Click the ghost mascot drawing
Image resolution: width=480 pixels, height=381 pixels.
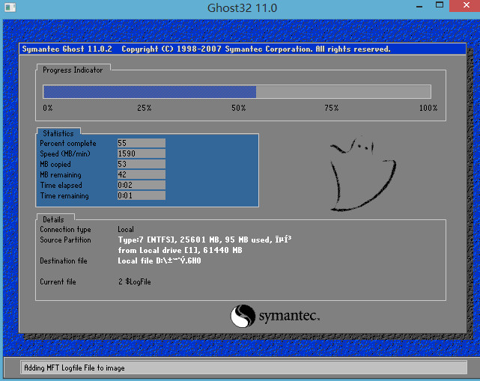coord(362,174)
